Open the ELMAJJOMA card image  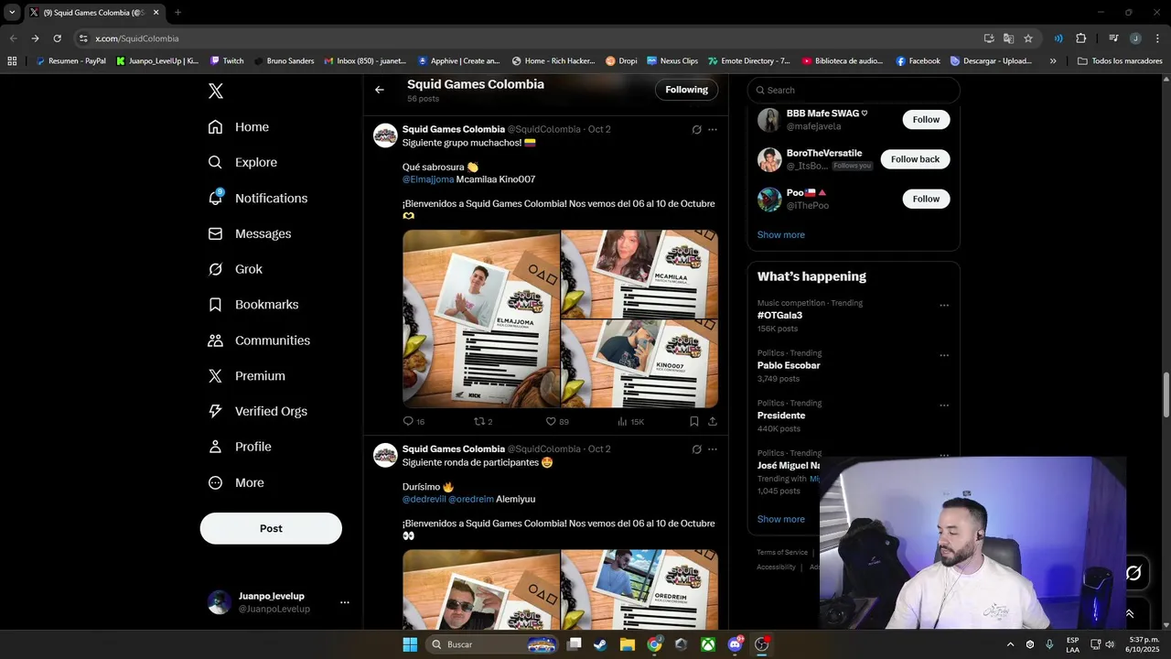pyautogui.click(x=481, y=319)
